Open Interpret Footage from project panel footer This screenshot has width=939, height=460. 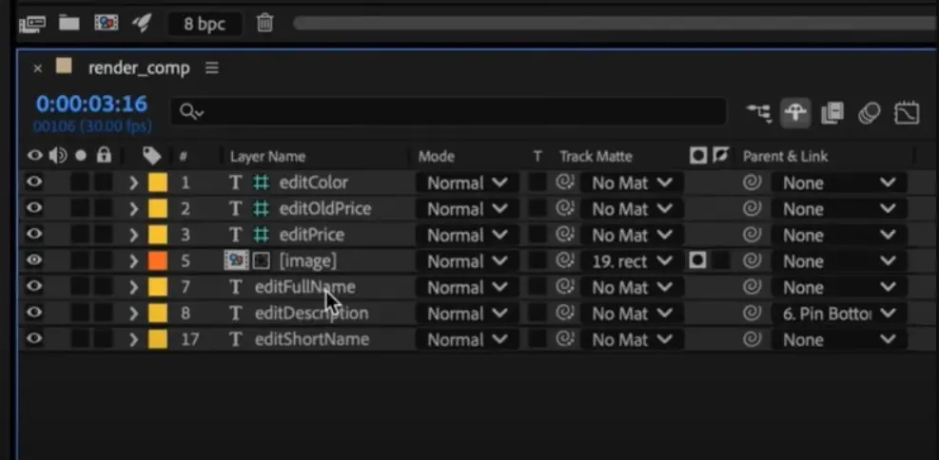coord(32,24)
